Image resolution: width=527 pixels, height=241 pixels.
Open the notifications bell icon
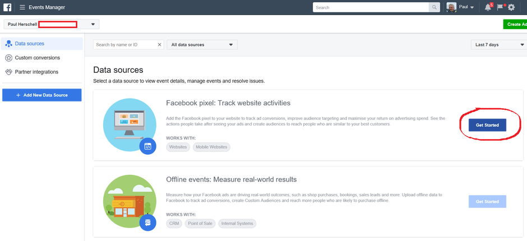pos(488,7)
